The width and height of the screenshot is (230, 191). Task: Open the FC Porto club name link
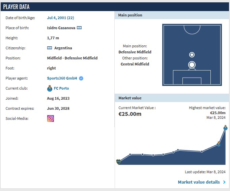[61, 89]
